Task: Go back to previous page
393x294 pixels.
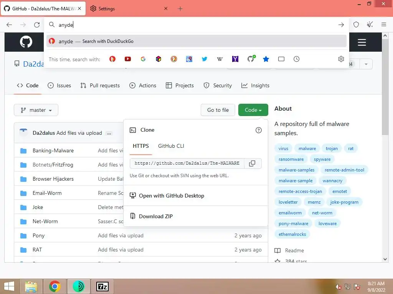Action: coord(9,24)
